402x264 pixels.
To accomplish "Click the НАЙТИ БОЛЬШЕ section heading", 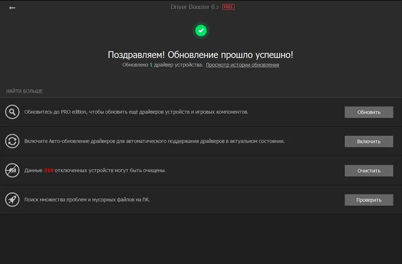I will pos(24,91).
